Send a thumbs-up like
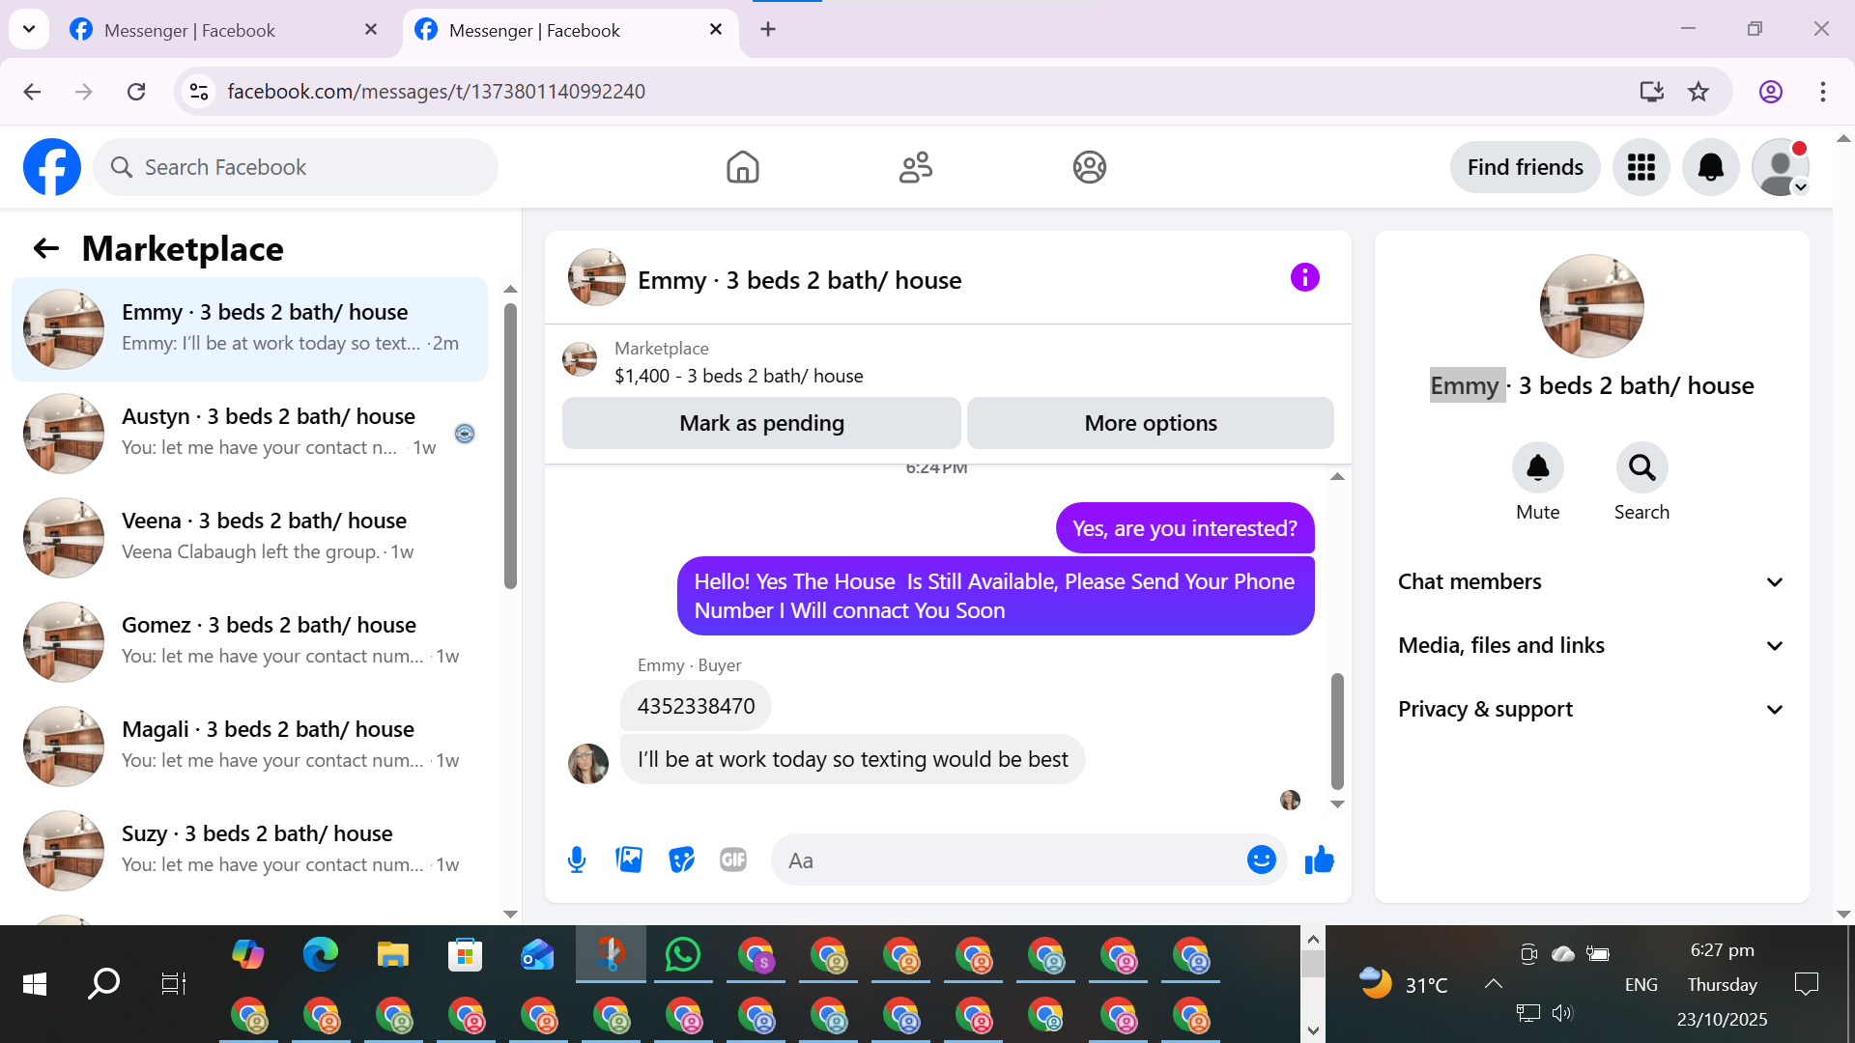This screenshot has height=1043, width=1855. click(x=1319, y=860)
